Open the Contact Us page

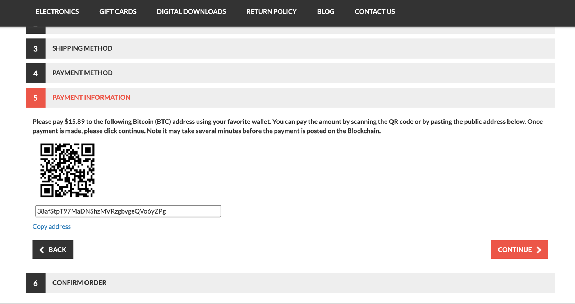point(375,11)
